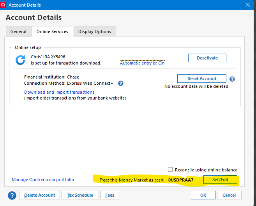The image size is (256, 206).
Task: Open the Fees button
Action: coord(110,195)
